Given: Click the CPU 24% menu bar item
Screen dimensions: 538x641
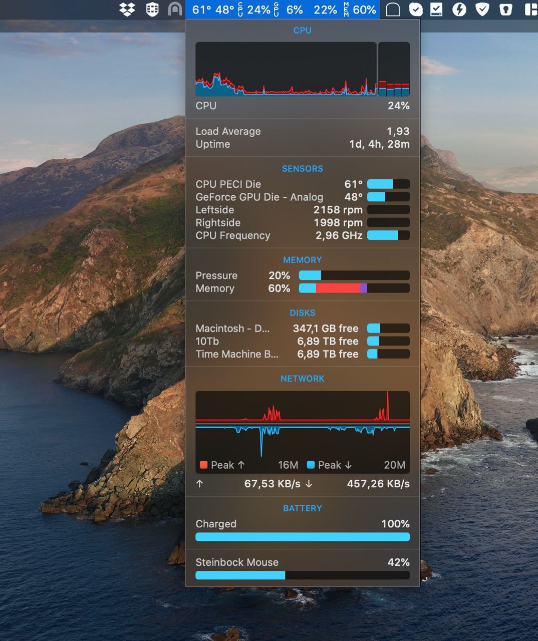Looking at the screenshot, I should [254, 10].
